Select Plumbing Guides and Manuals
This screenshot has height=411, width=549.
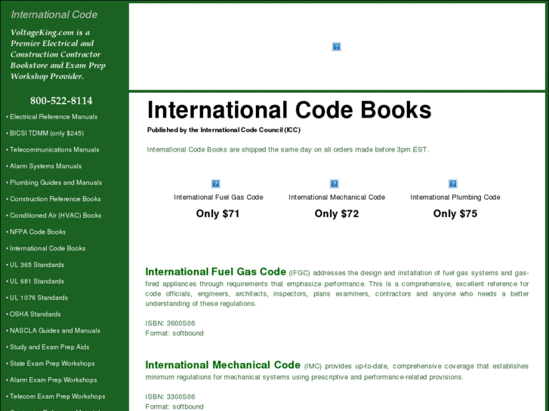click(x=56, y=182)
